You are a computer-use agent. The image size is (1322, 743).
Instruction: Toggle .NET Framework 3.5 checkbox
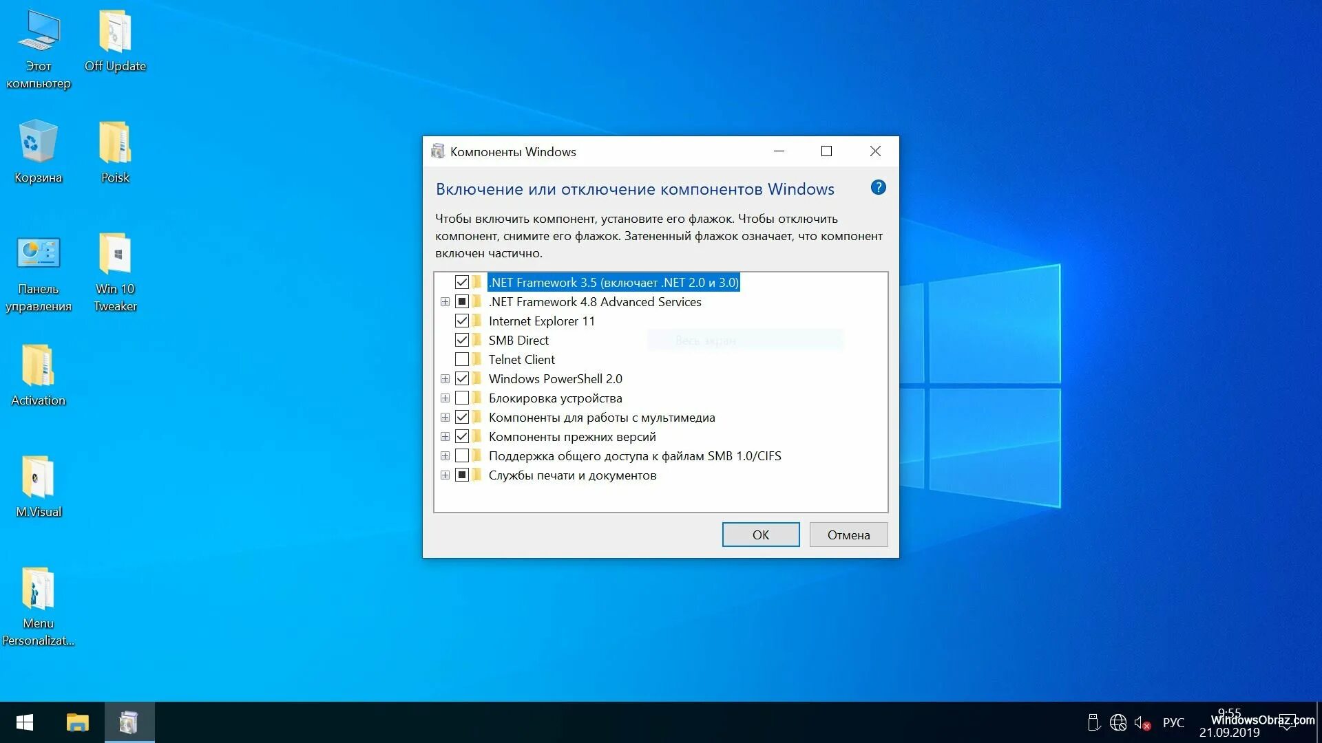point(461,281)
